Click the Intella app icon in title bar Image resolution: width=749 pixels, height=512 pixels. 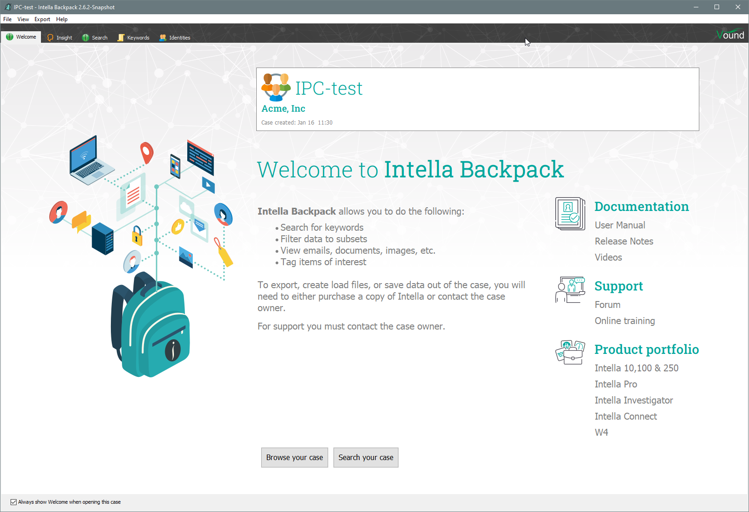pyautogui.click(x=7, y=7)
